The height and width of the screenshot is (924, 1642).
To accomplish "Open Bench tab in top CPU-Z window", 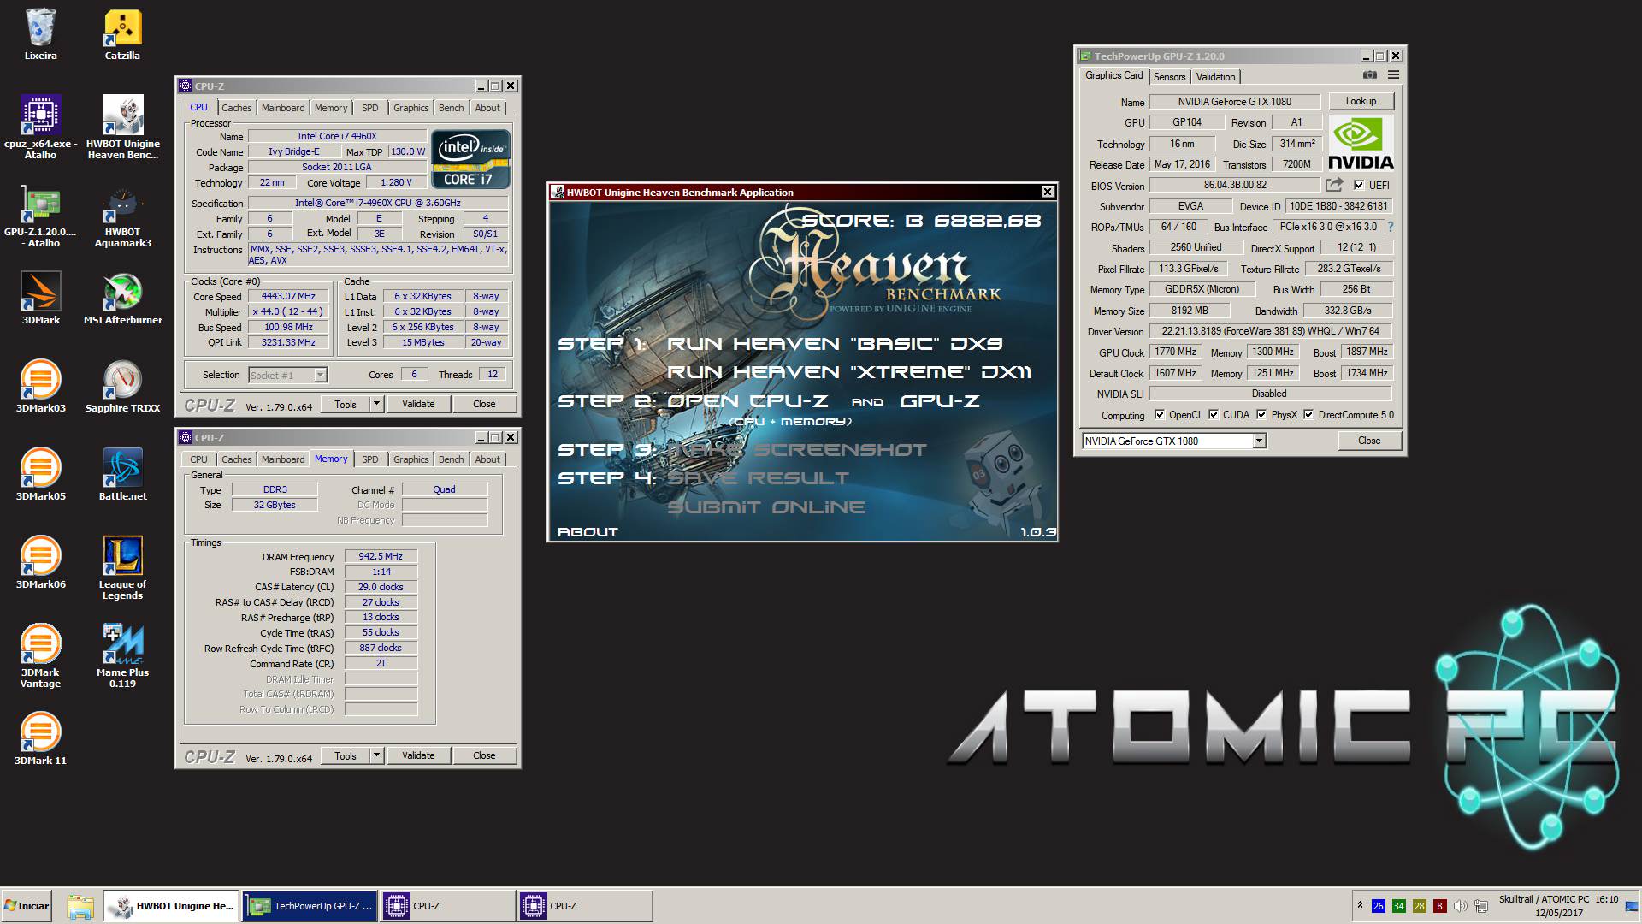I will coord(452,108).
